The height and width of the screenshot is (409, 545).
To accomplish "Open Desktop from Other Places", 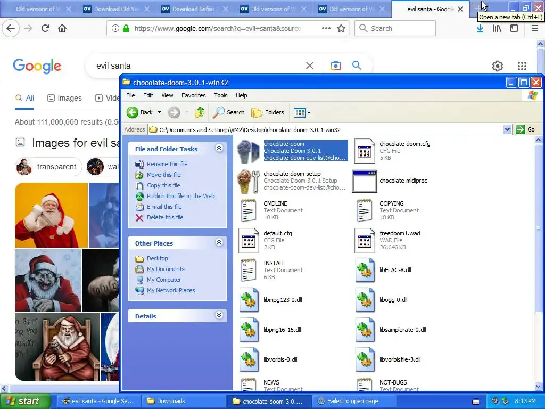I will coord(157,258).
